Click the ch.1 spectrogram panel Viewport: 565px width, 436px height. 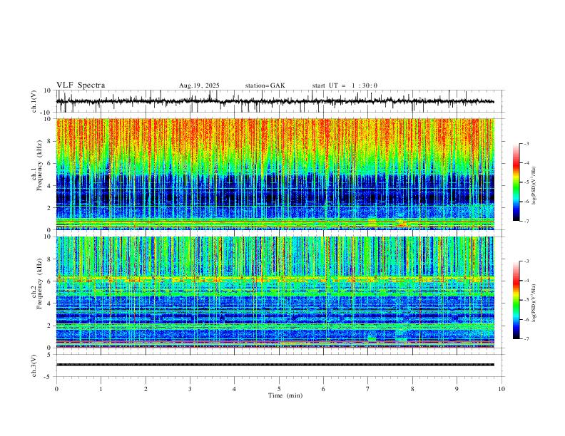(275, 174)
